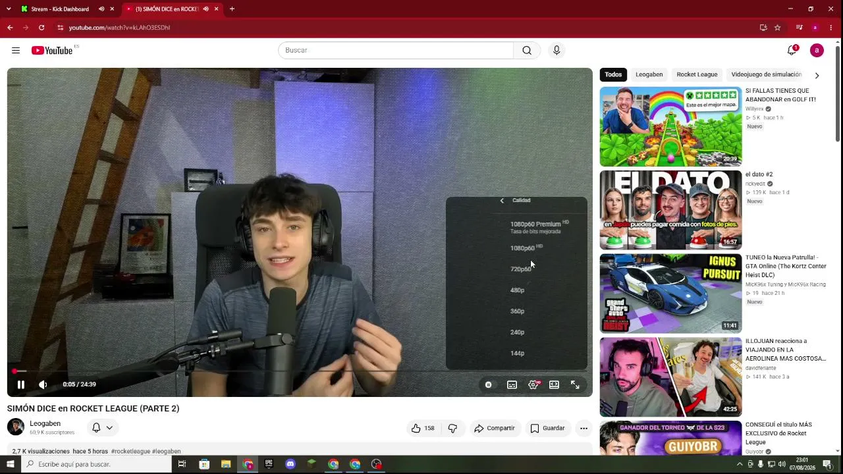Select the Rocket League filter chip
843x474 pixels.
[697, 75]
